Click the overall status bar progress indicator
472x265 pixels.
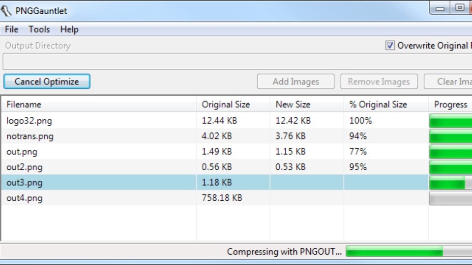(409, 251)
